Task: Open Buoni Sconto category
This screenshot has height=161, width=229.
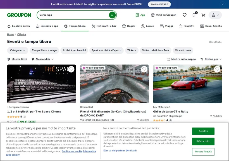Action: 211,26
